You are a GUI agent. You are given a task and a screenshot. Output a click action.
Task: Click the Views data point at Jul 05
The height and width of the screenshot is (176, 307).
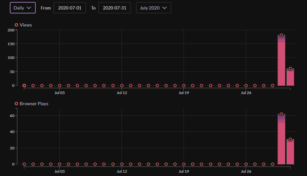pyautogui.click(x=60, y=86)
